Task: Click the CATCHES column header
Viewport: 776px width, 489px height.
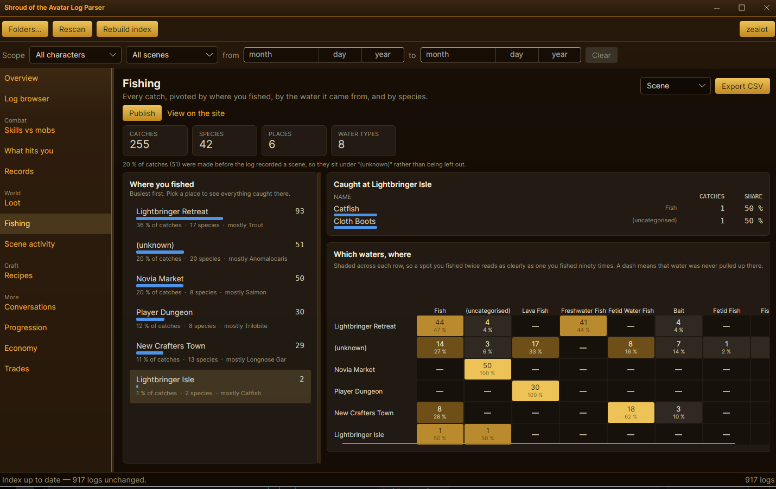Action: [x=712, y=196]
